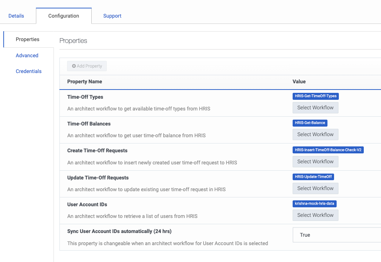Pick workflow for Update Time-Off Requests
The height and width of the screenshot is (262, 381).
click(315, 188)
